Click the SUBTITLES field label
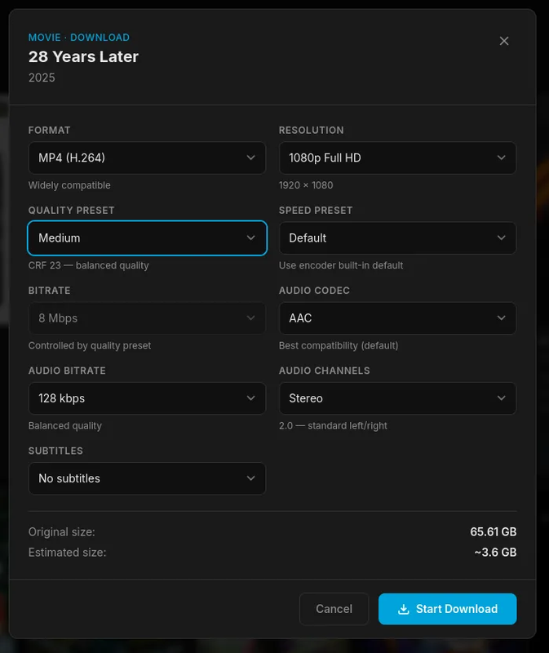Image resolution: width=549 pixels, height=653 pixels. pyautogui.click(x=55, y=451)
